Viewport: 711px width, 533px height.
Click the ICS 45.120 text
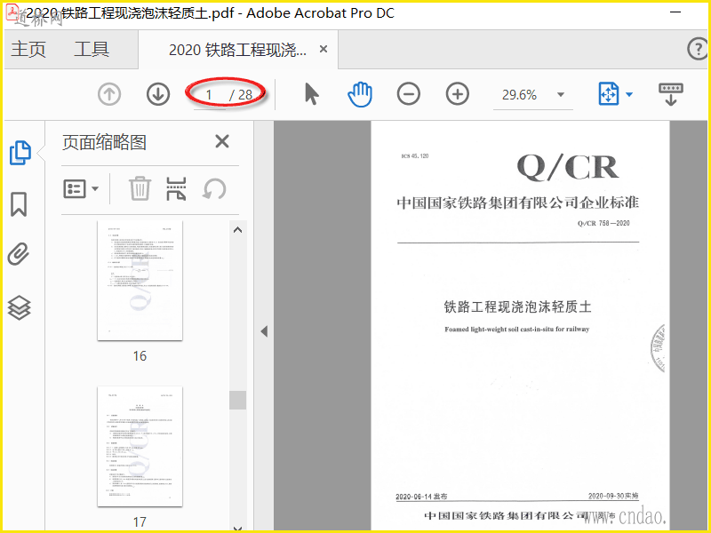point(414,156)
